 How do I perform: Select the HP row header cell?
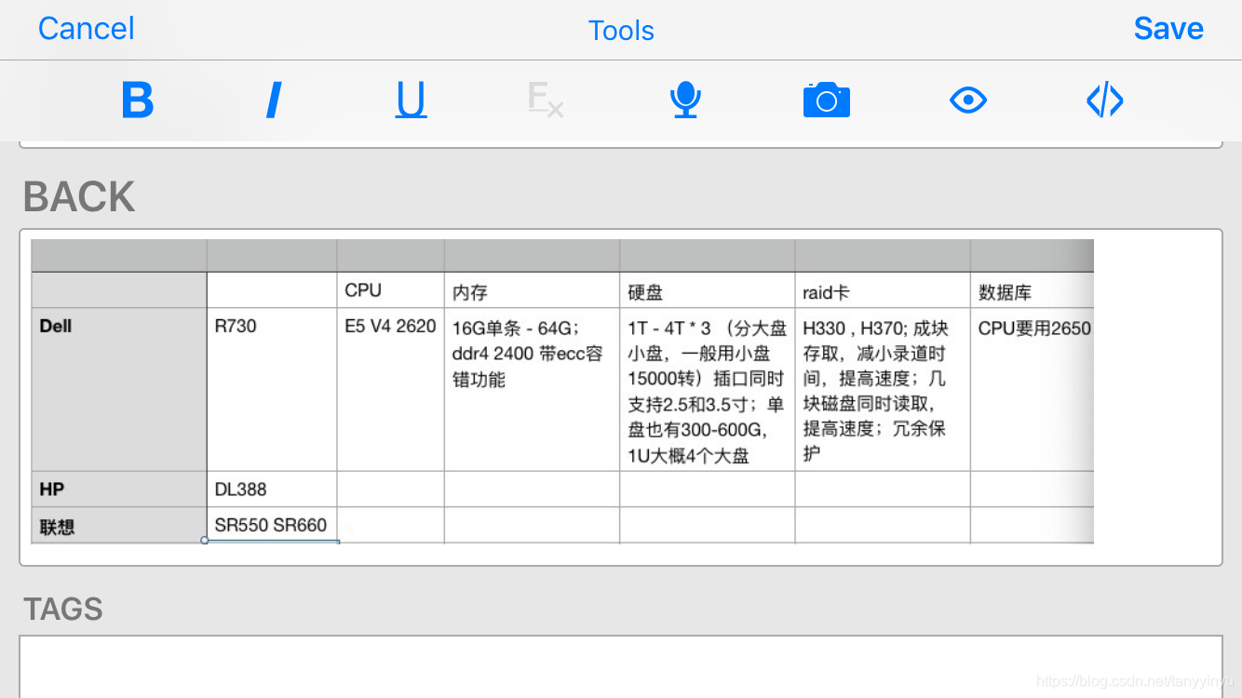[x=119, y=489]
